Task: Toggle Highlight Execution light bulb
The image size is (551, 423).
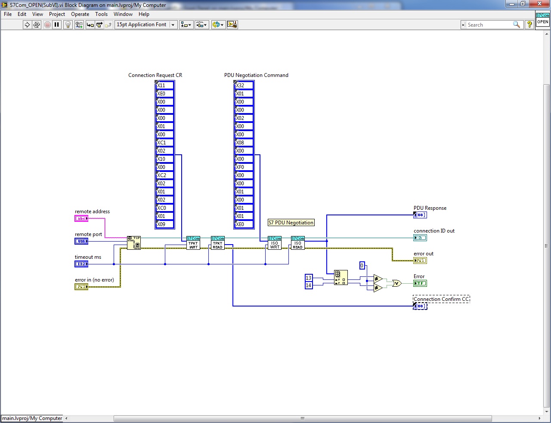Action: pyautogui.click(x=68, y=25)
